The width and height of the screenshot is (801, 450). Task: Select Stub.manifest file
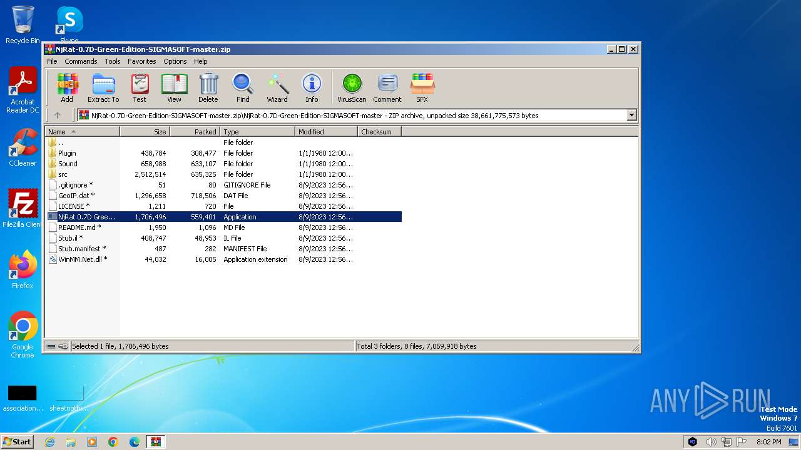click(x=223, y=249)
